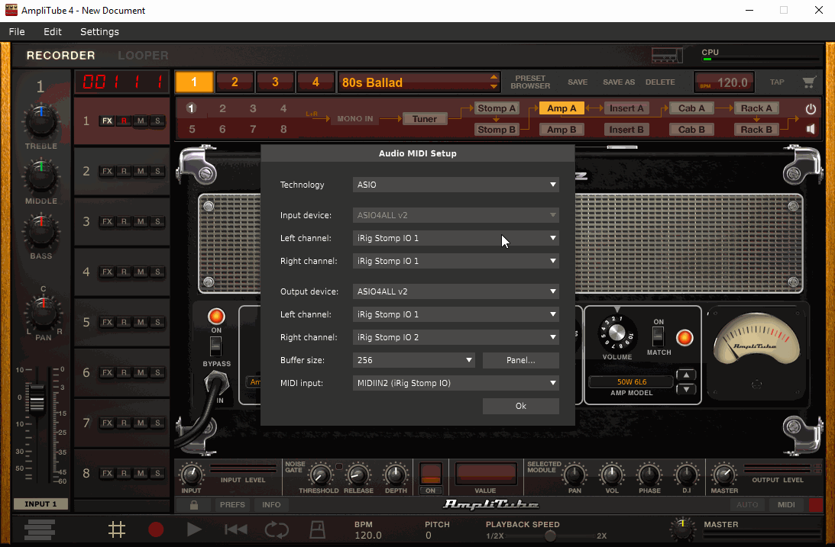Arm record on track 1
The image size is (835, 547).
124,121
